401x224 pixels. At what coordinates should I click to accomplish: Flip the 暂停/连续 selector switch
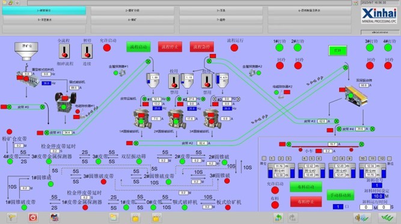pos(87,52)
